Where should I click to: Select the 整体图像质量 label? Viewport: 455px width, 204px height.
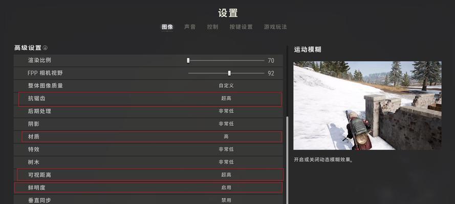(x=45, y=86)
